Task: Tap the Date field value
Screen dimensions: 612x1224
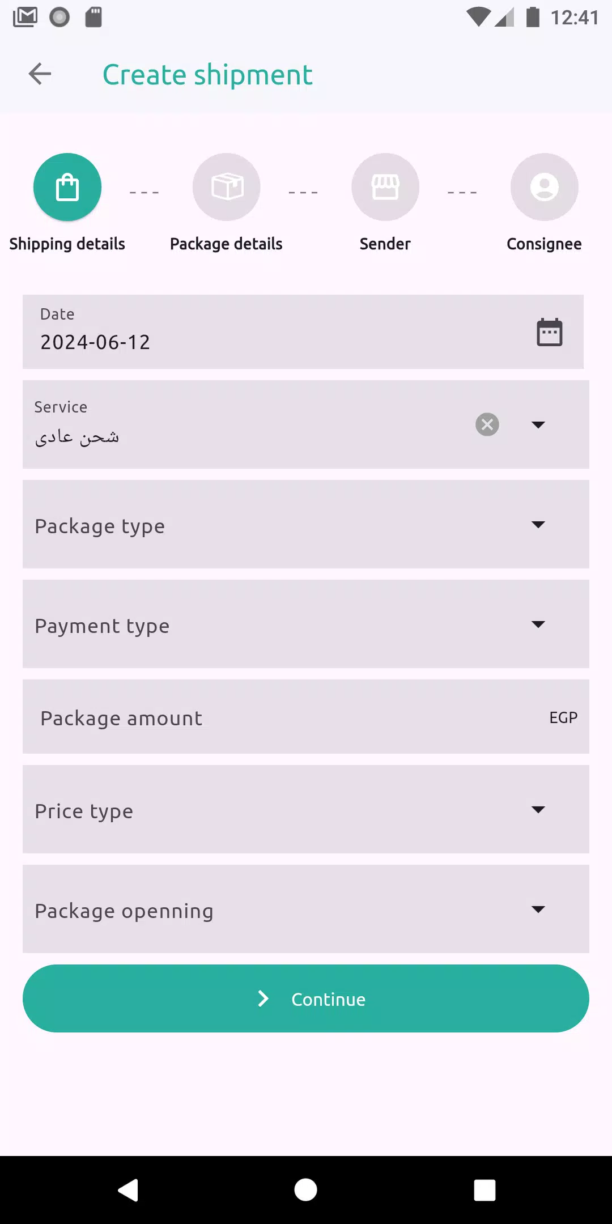Action: click(95, 342)
